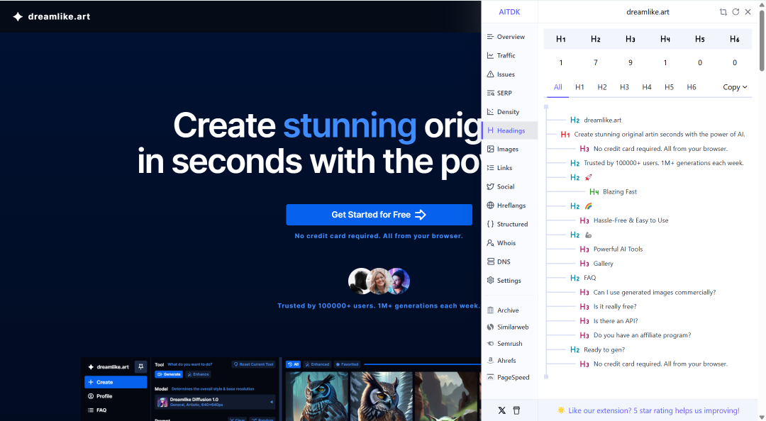Image resolution: width=766 pixels, height=421 pixels.
Task: Click the H2 'FAQ' heading row
Action: (583, 278)
